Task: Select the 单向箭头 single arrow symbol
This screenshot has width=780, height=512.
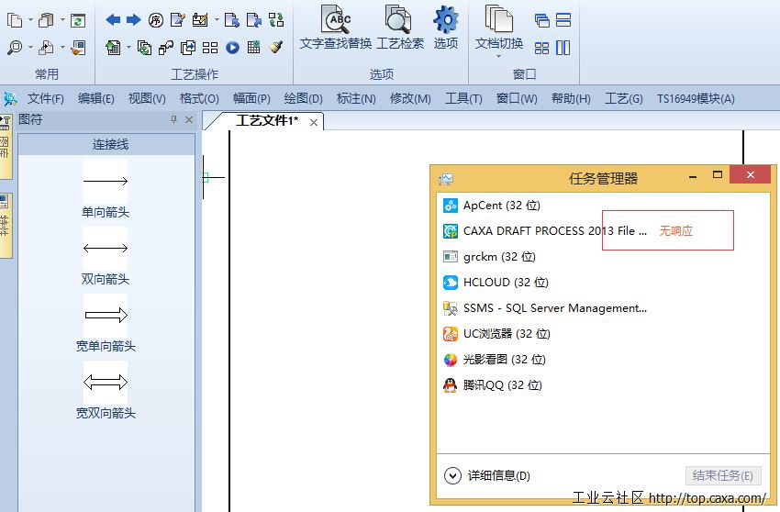Action: point(106,190)
